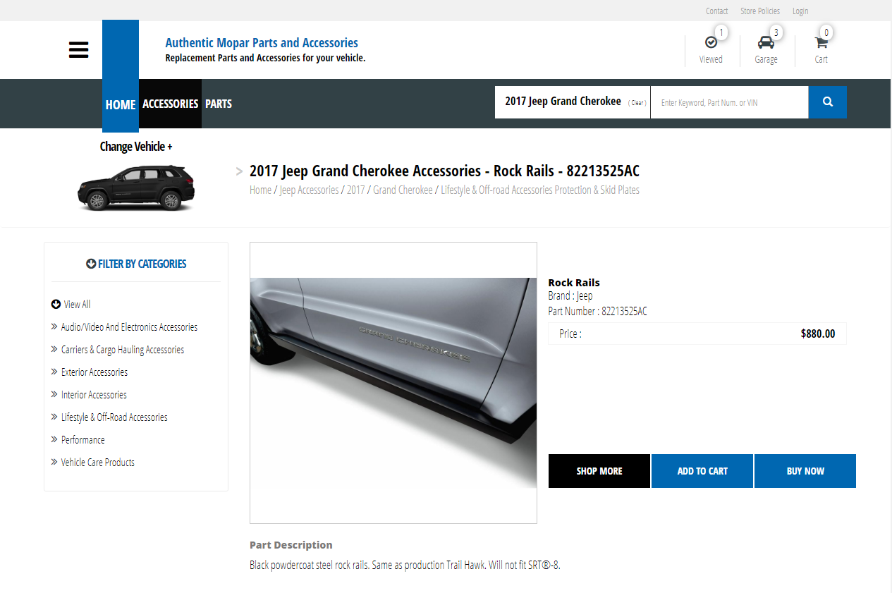Expand the Exterior Accessories category
The height and width of the screenshot is (593, 892).
94,372
